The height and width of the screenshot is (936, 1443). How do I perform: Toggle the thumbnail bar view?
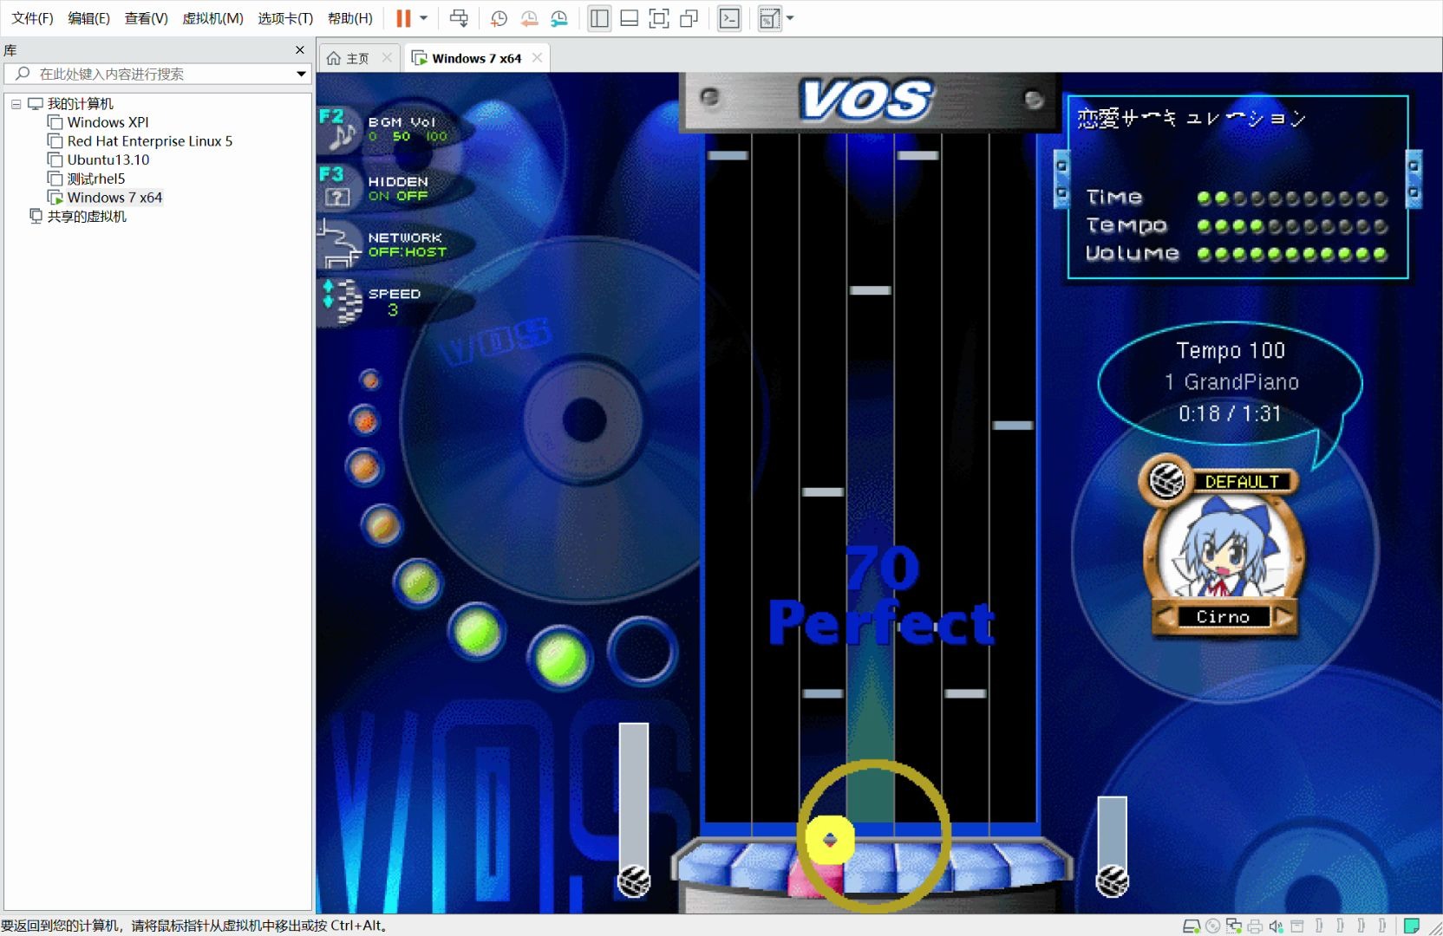630,18
